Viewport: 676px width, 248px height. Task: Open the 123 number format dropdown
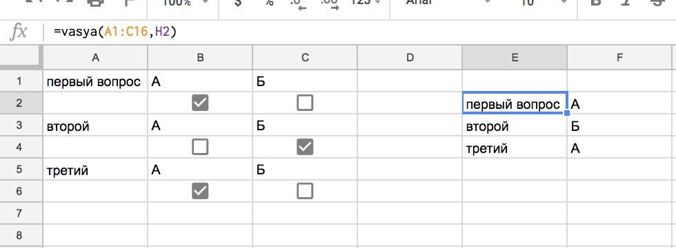point(366,3)
